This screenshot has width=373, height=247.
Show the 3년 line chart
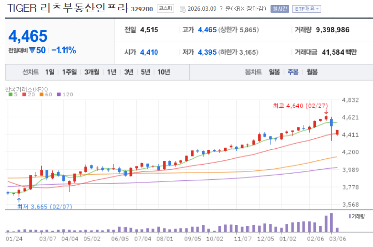point(129,72)
